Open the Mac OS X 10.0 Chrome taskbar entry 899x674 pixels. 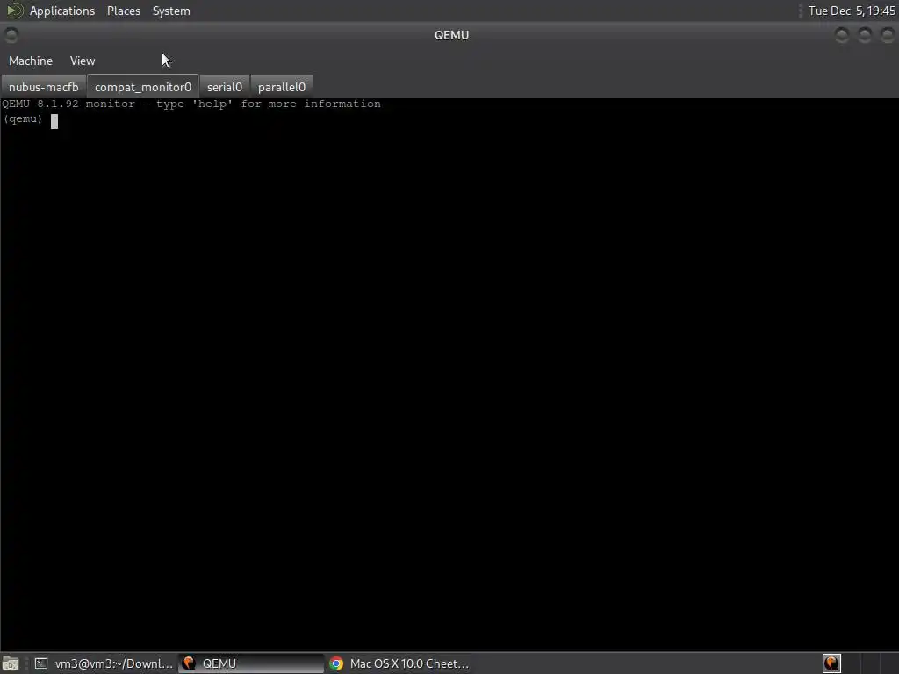click(x=399, y=663)
